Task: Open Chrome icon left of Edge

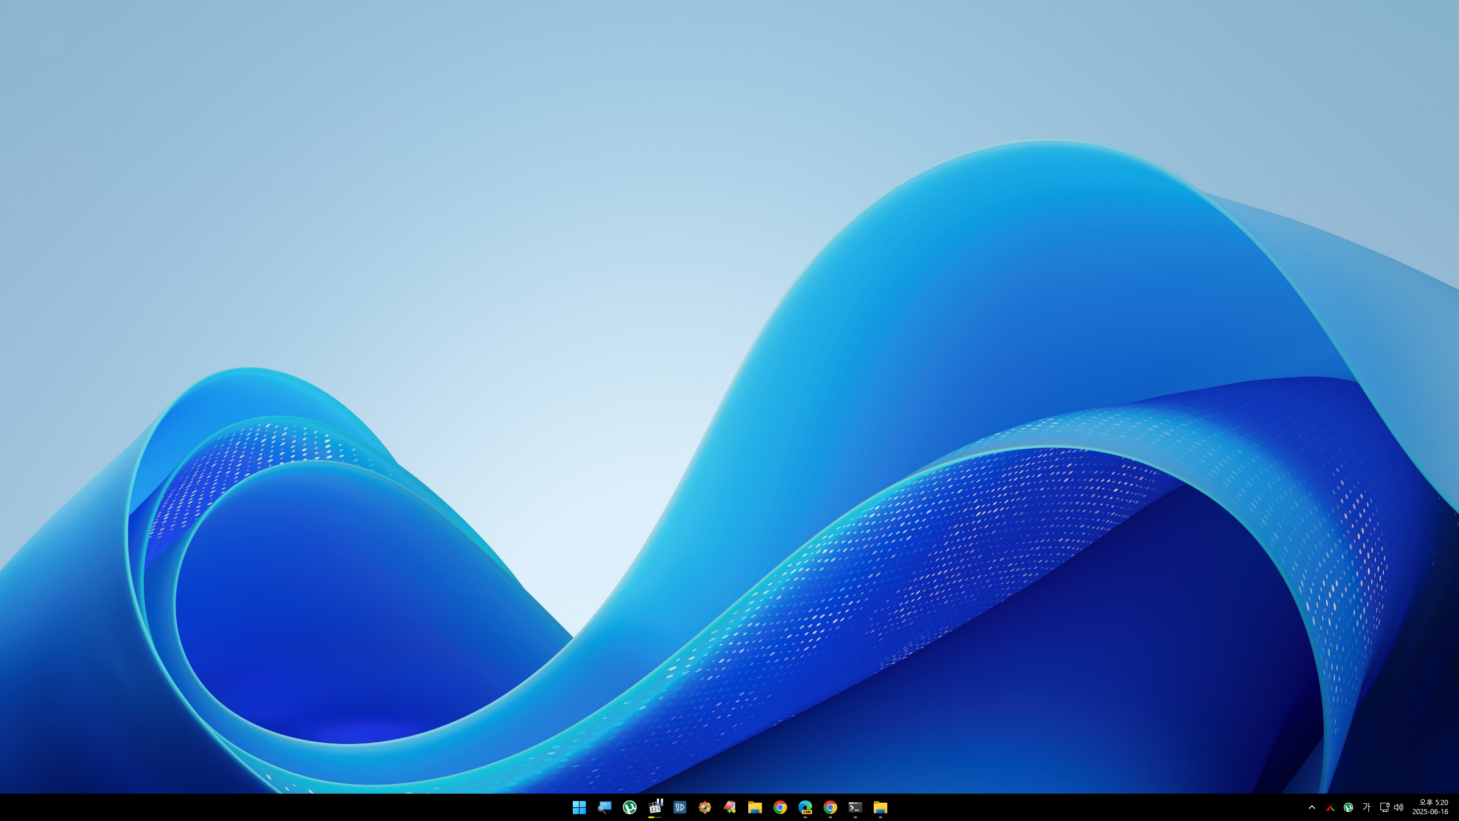Action: tap(780, 807)
